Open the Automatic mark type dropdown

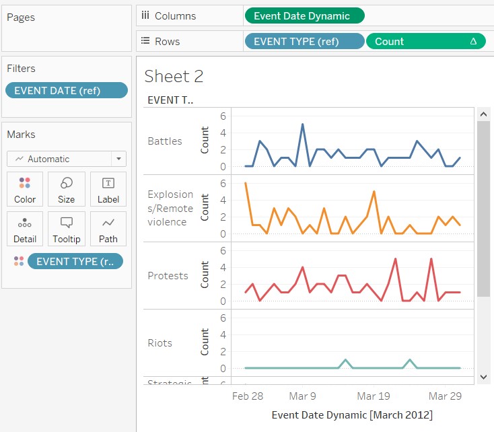67,159
